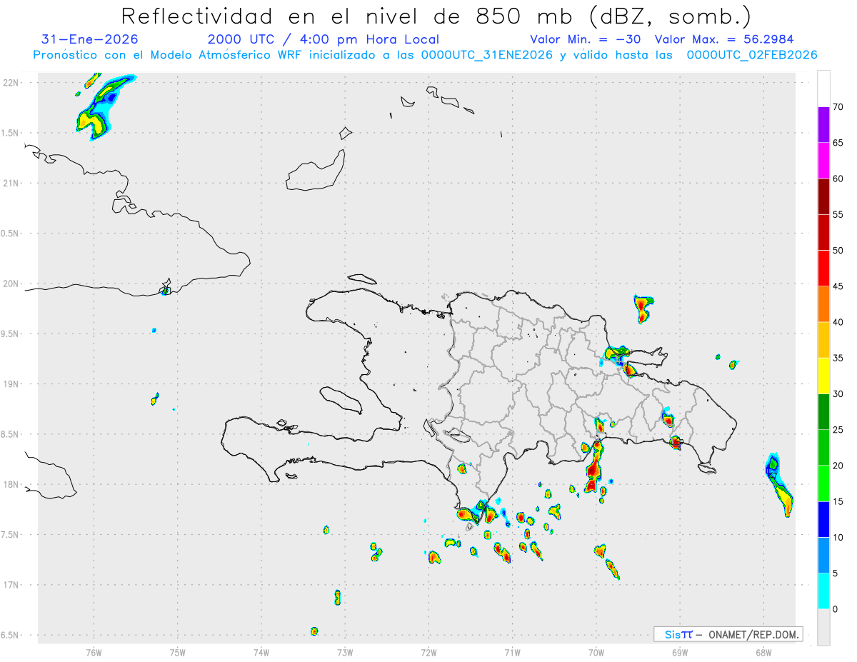Click the longitude label '72W'

[428, 652]
